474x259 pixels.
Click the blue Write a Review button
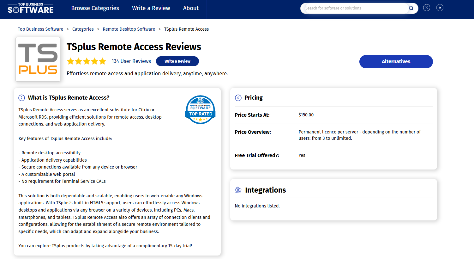(177, 61)
